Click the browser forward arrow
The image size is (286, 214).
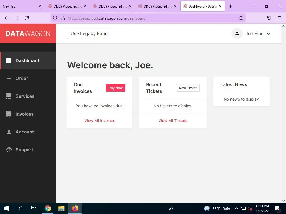pyautogui.click(x=17, y=18)
